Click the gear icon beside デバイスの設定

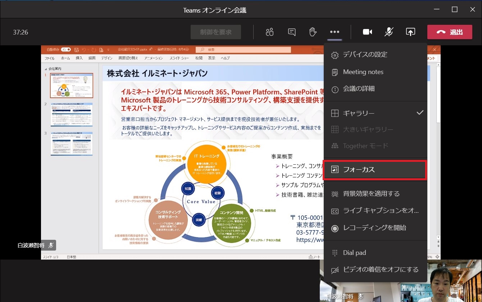[335, 55]
